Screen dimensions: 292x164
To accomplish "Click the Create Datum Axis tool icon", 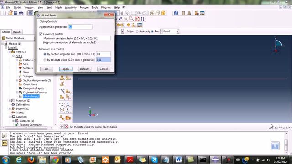I will (x=68, y=104).
